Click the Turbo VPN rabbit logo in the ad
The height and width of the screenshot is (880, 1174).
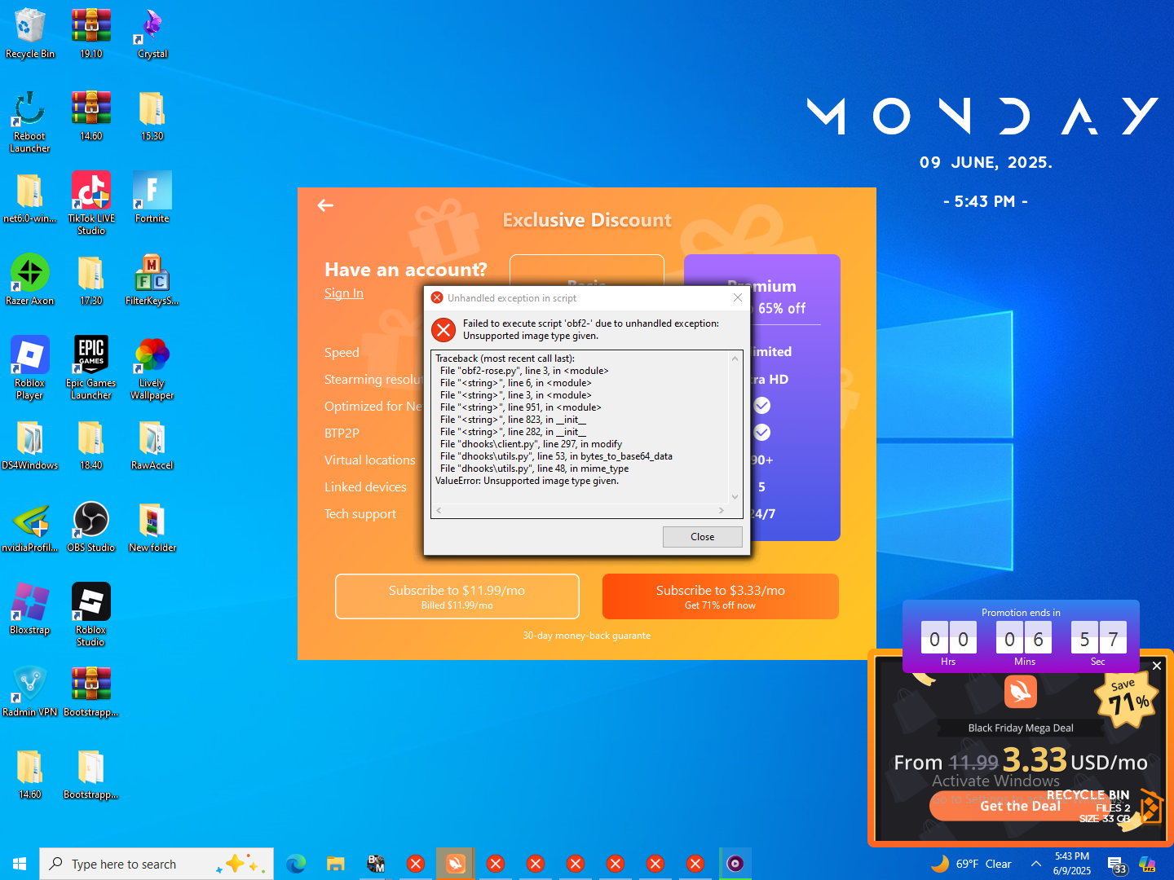pyautogui.click(x=1021, y=693)
